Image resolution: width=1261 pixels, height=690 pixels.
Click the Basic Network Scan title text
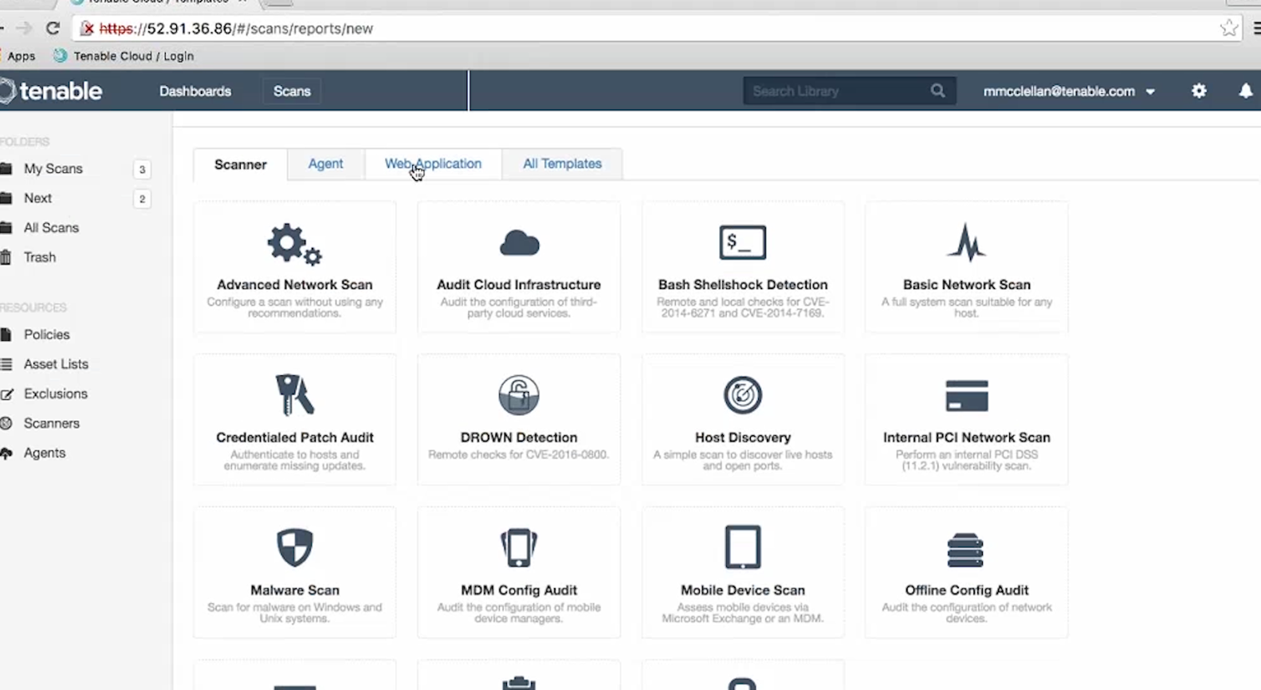966,284
